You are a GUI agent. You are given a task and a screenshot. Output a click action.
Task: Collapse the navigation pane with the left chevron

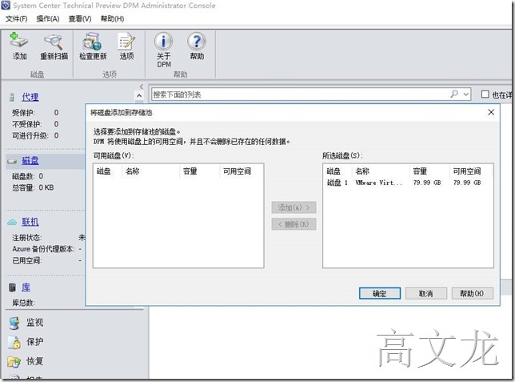click(x=142, y=86)
